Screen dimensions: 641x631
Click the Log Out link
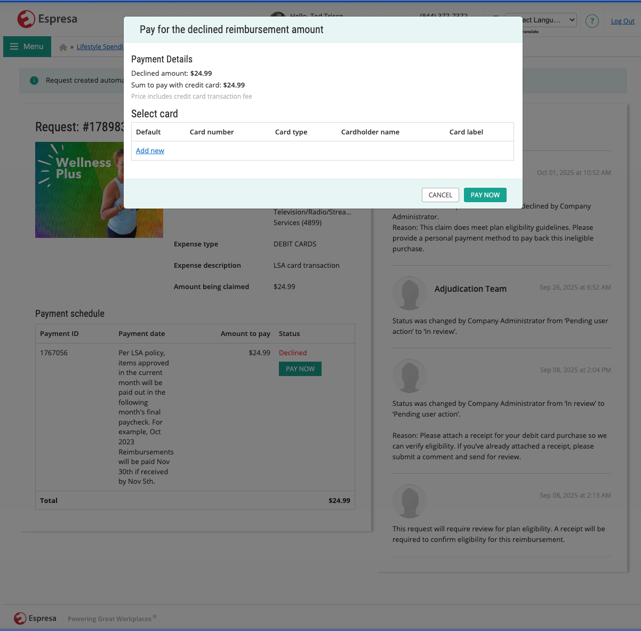[622, 21]
